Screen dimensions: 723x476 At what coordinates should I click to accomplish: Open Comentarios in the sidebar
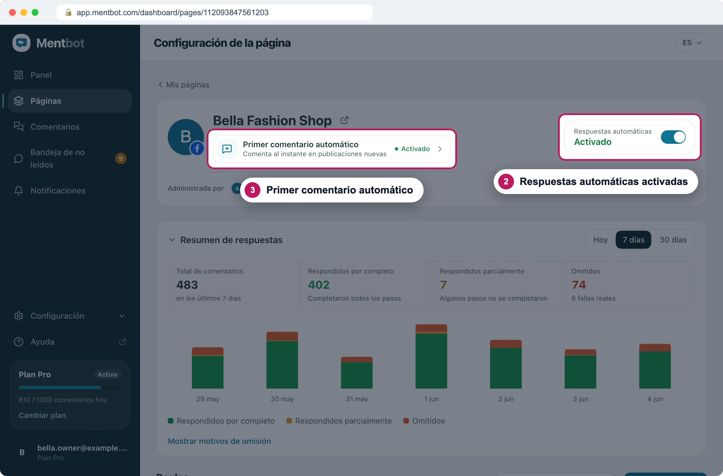70,127
